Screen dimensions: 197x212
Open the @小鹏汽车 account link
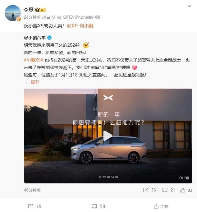tap(35, 38)
